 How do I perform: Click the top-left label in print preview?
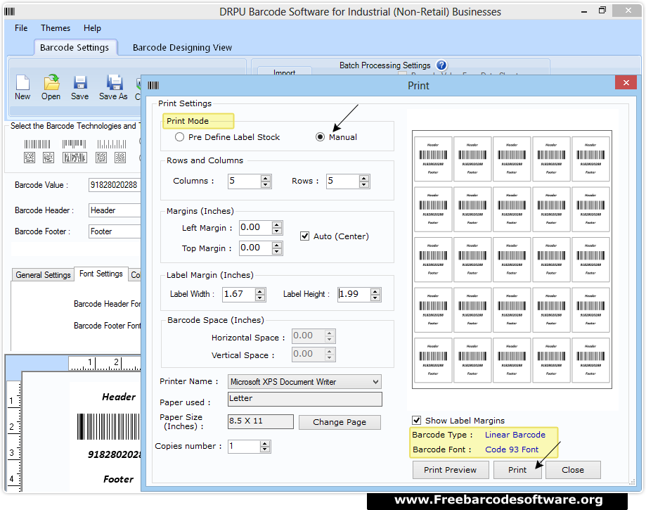433,159
